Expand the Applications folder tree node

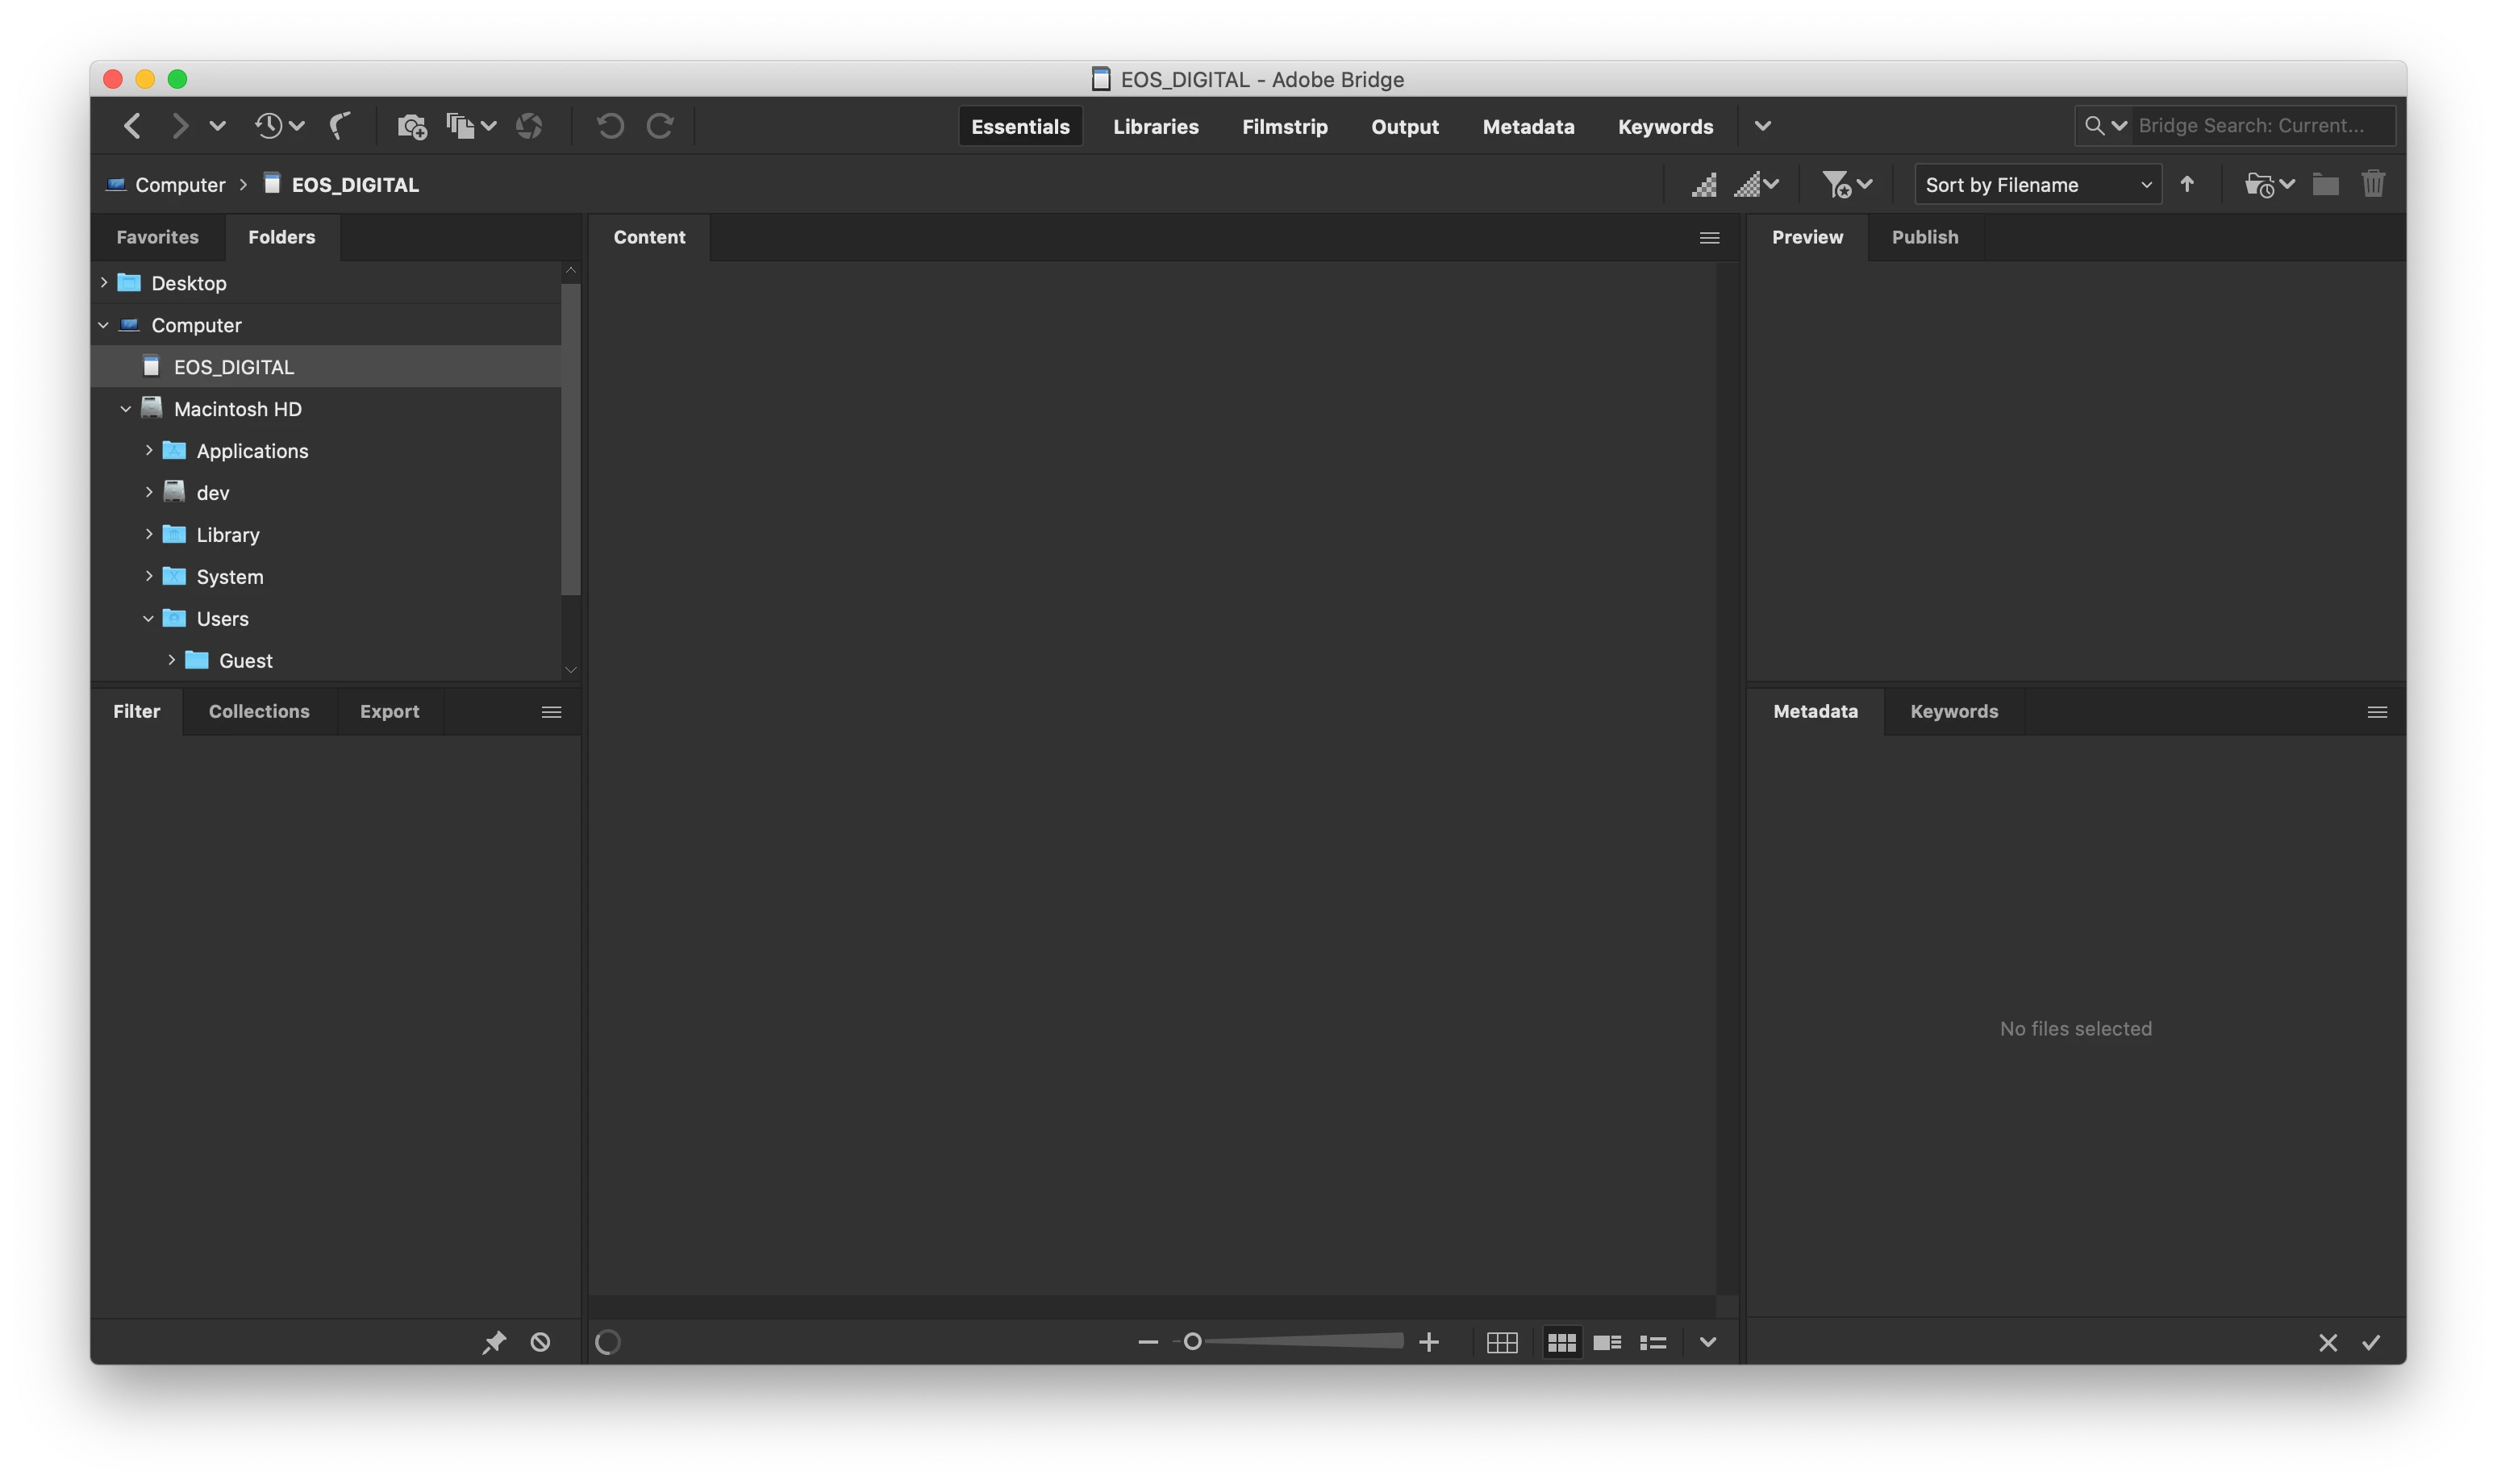click(x=149, y=451)
